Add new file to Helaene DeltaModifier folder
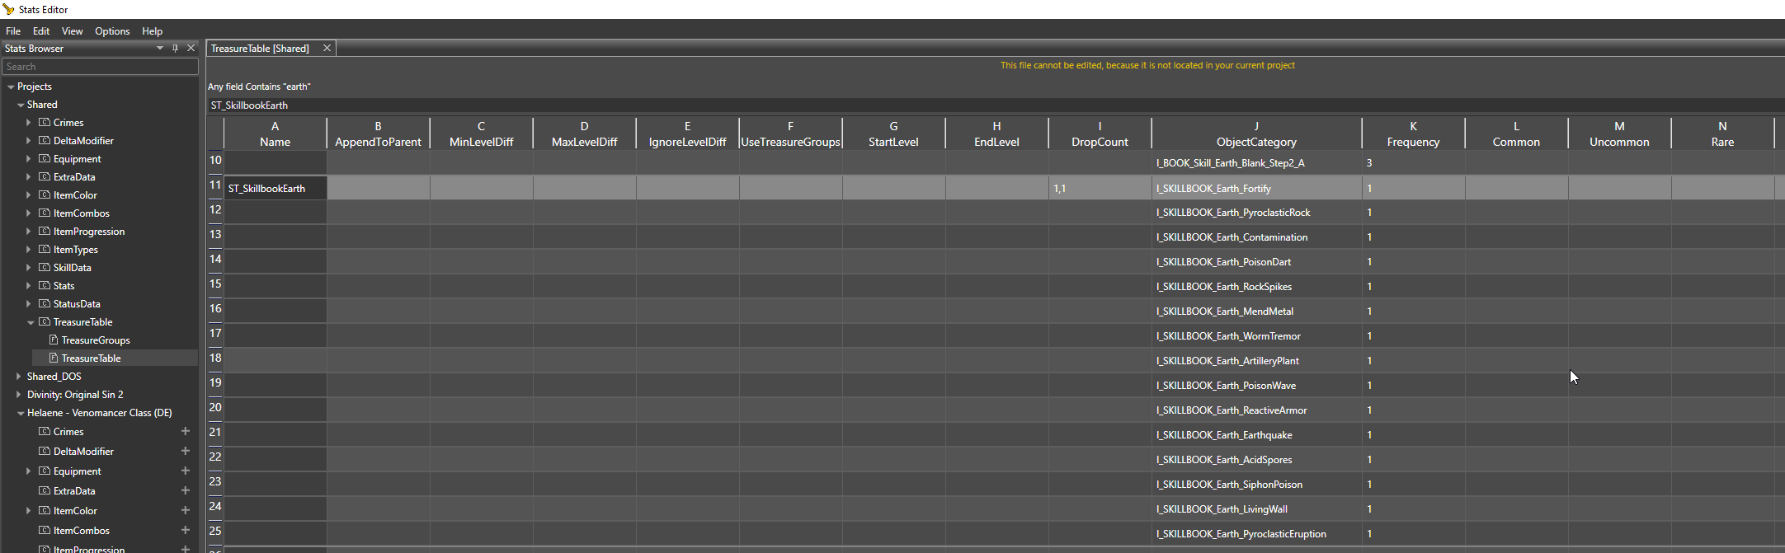The height and width of the screenshot is (553, 1785). coord(186,451)
